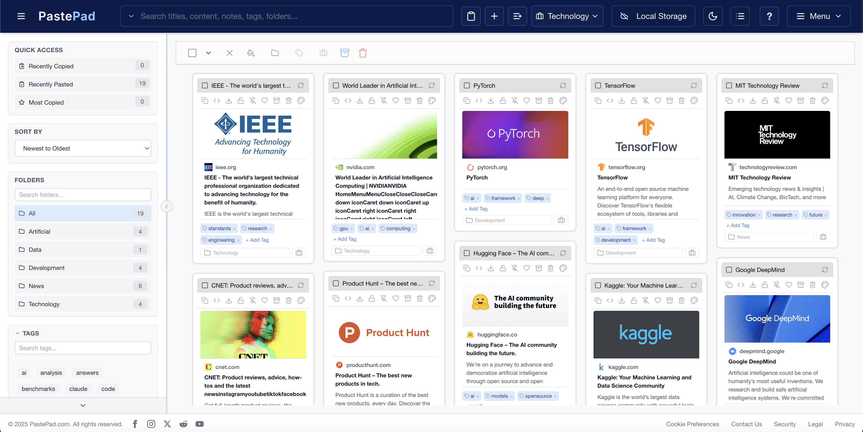This screenshot has height=432, width=863.
Task: Archive the CNET card with archive icon
Action: pyautogui.click(x=276, y=300)
